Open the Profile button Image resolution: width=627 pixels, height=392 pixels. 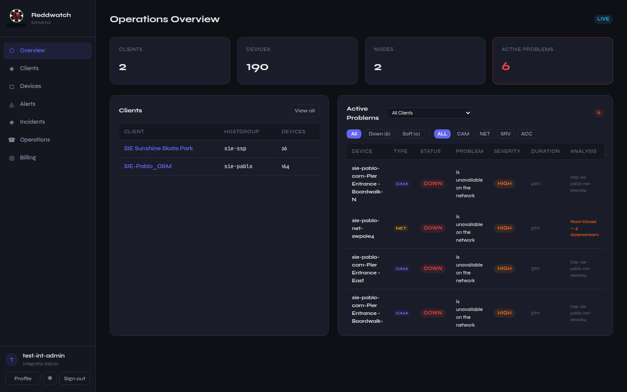click(23, 378)
